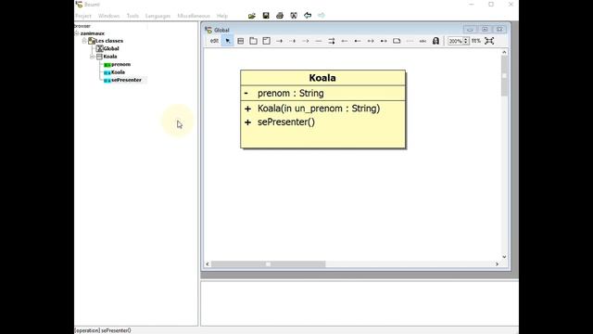Select the thin open-arrow dependency tool

coord(306,41)
